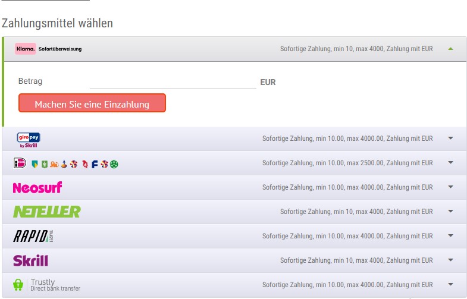This screenshot has width=467, height=299.
Task: Click the 'EUR' currency label
Action: (x=268, y=82)
